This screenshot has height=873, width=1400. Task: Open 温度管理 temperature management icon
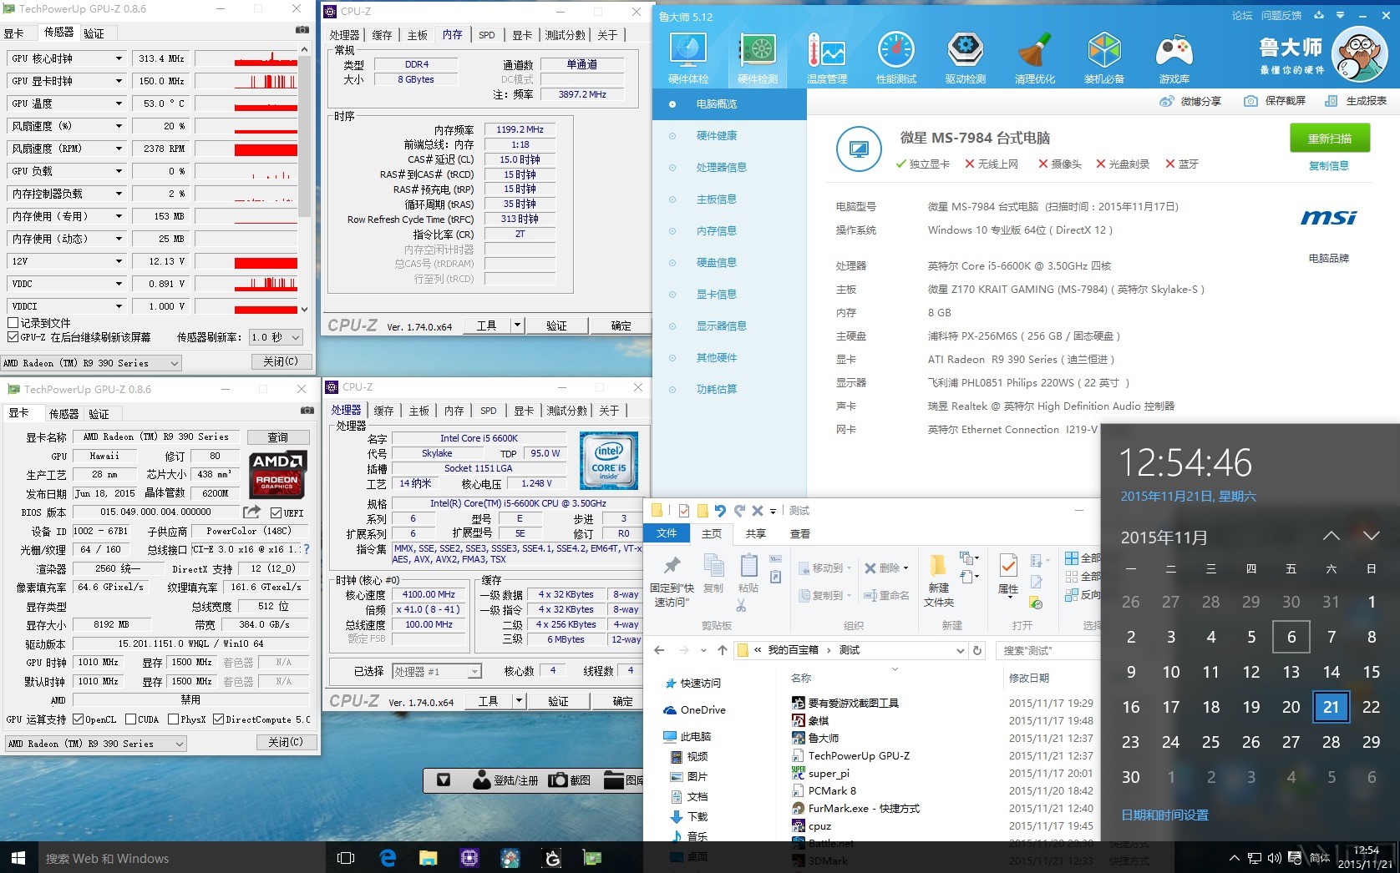click(x=827, y=58)
